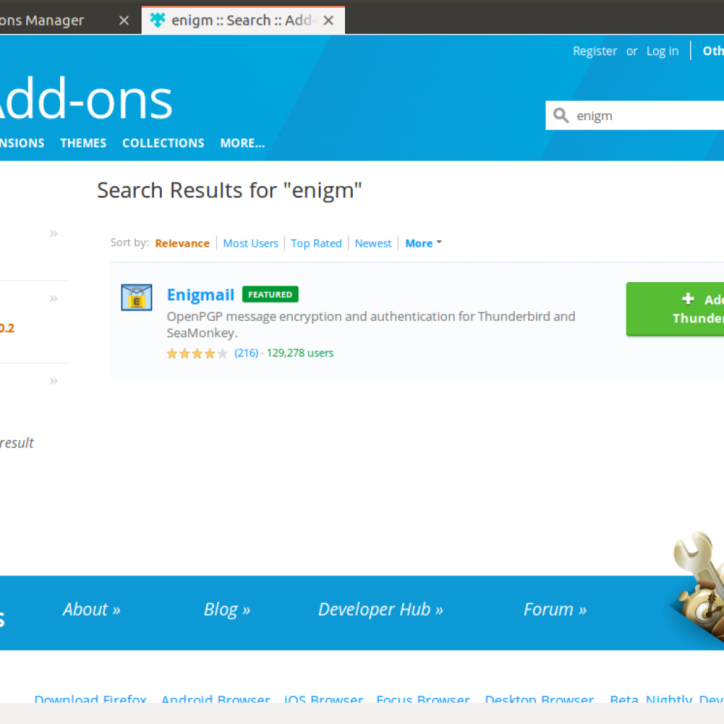This screenshot has width=724, height=724.
Task: Expand the first sidebar chevron section
Action: click(54, 233)
